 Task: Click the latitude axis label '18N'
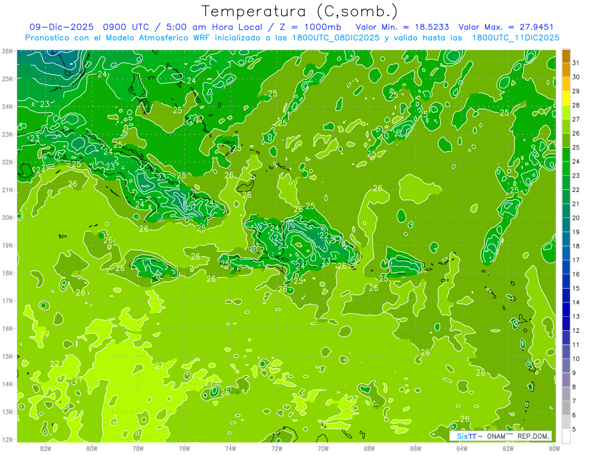click(7, 273)
